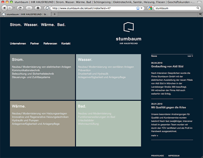The width and height of the screenshot is (203, 158).
Task: Close the window with the red button
Action: pos(3,2)
